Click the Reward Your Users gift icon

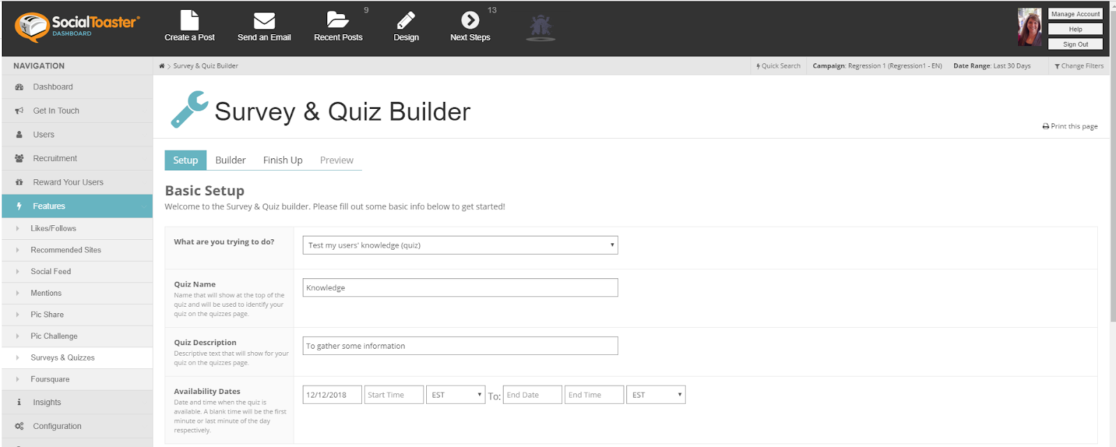20,182
